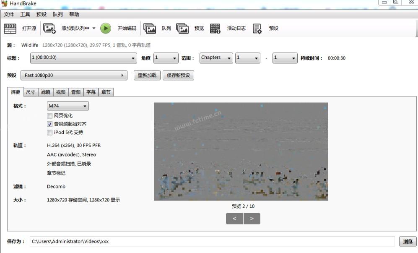418x253 pixels.
Task: Click the Start Encode text label (开始编码)
Action: (127, 28)
